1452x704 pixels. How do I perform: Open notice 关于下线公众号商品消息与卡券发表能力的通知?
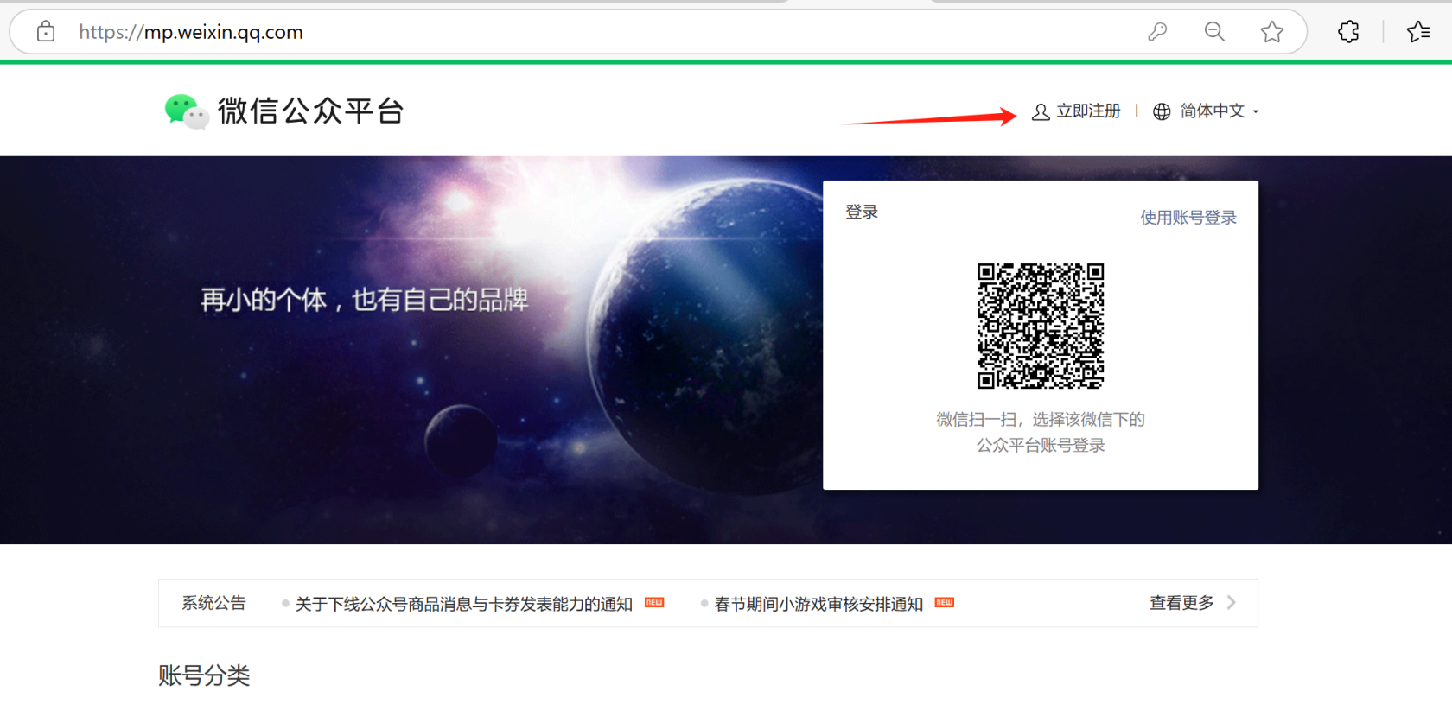tap(464, 604)
